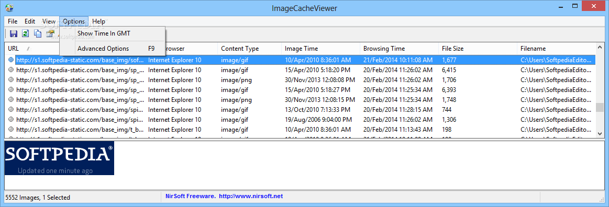Click image time 30/Nov/2013 12:08:15 PM
Screen dimensions: 609x207
coord(319,100)
